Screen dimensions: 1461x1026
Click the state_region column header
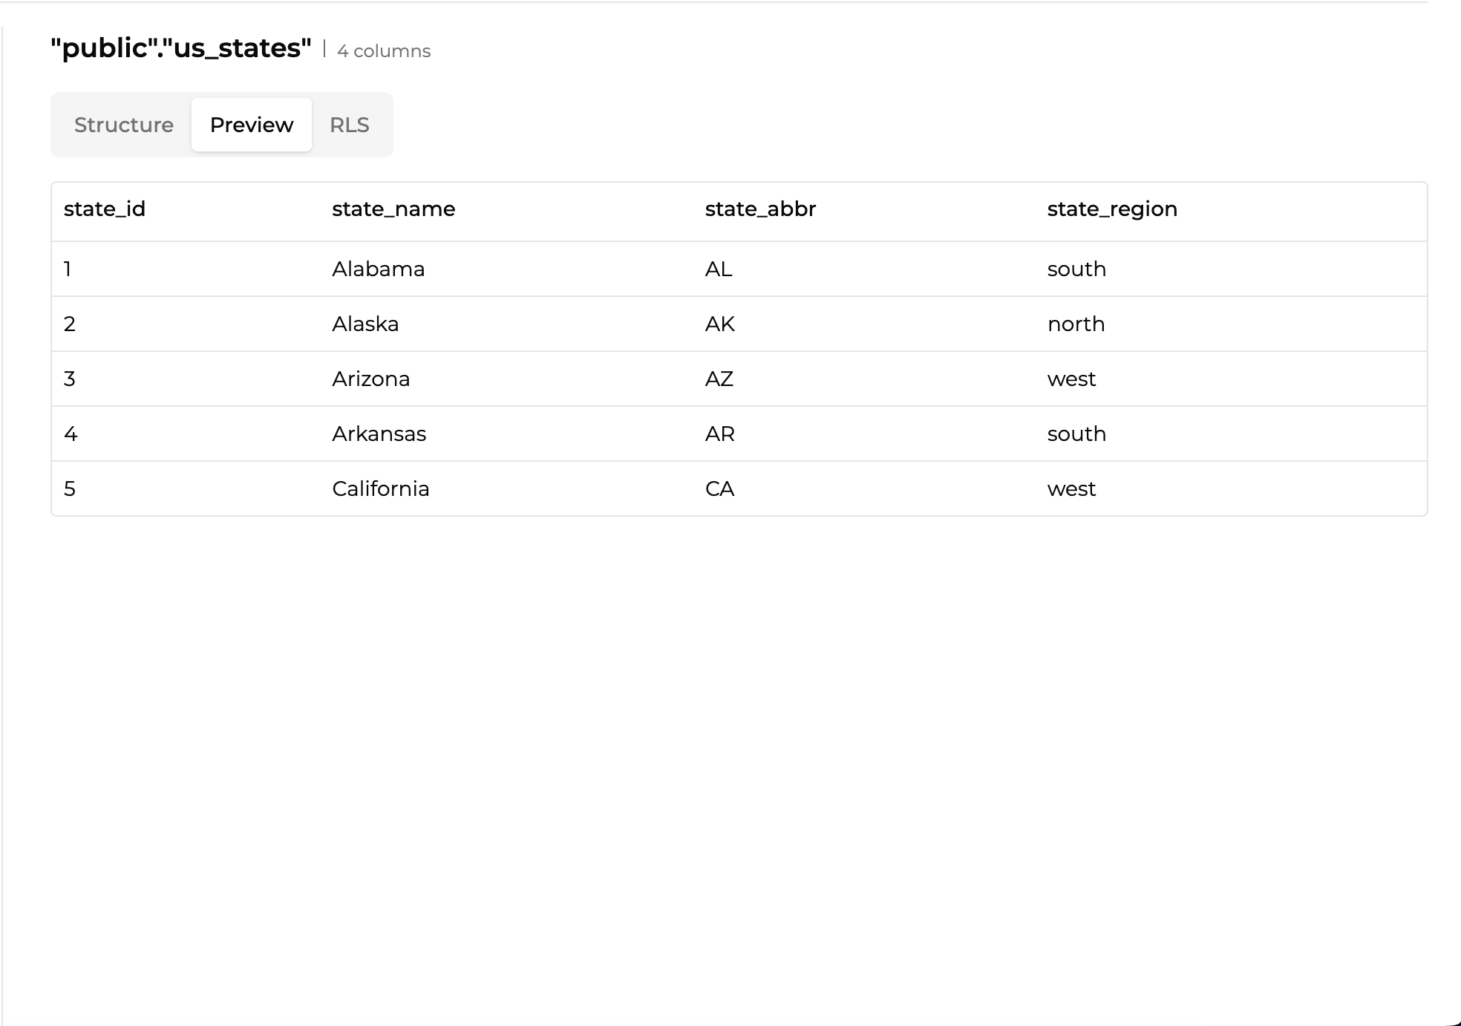(x=1111, y=209)
